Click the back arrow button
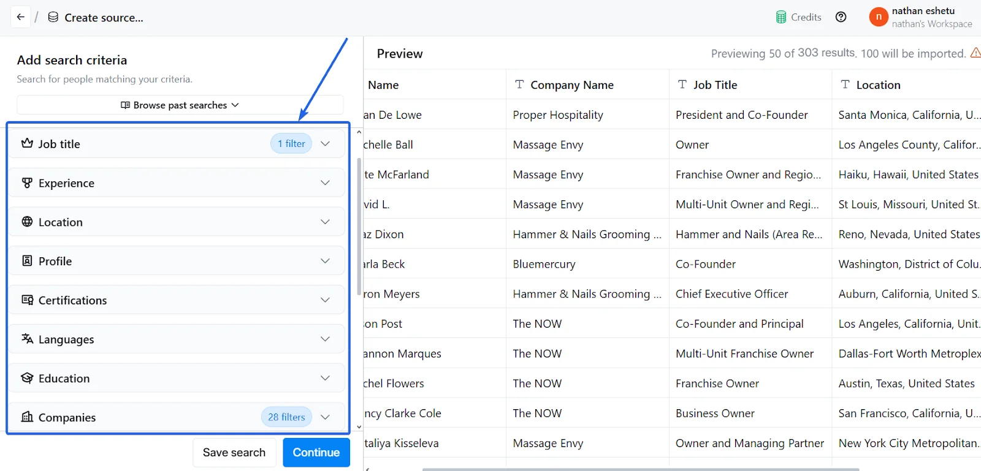 point(21,17)
